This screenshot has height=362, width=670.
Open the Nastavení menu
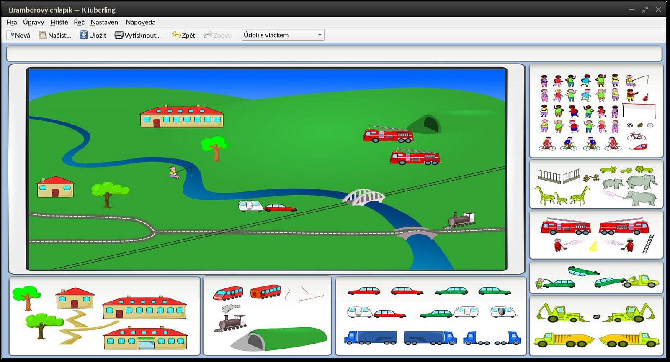[x=105, y=22]
